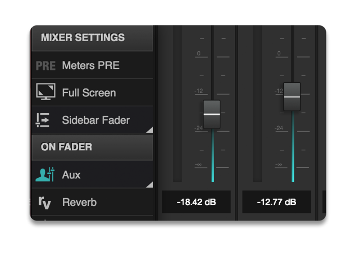The height and width of the screenshot is (254, 356).
Task: Choose Reverb under On Fader
Action: pos(79,202)
